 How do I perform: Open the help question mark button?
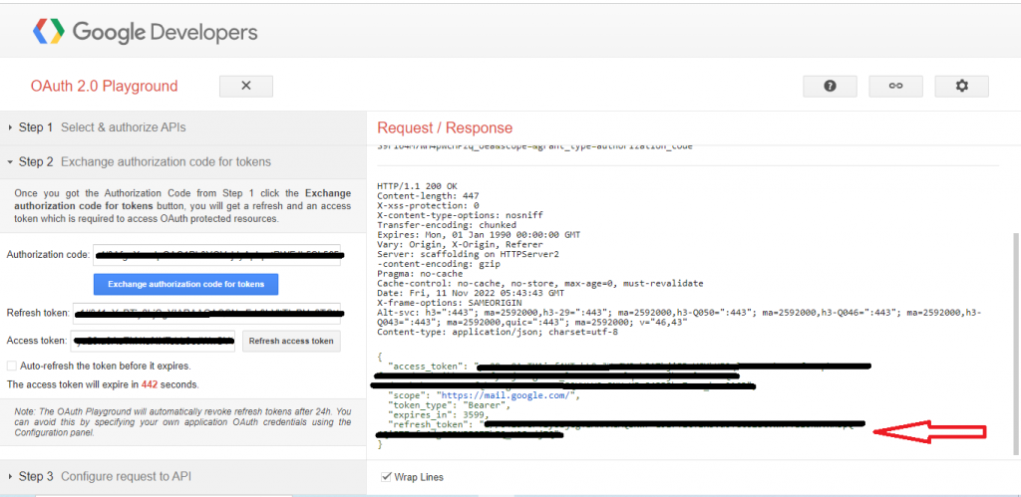point(830,86)
